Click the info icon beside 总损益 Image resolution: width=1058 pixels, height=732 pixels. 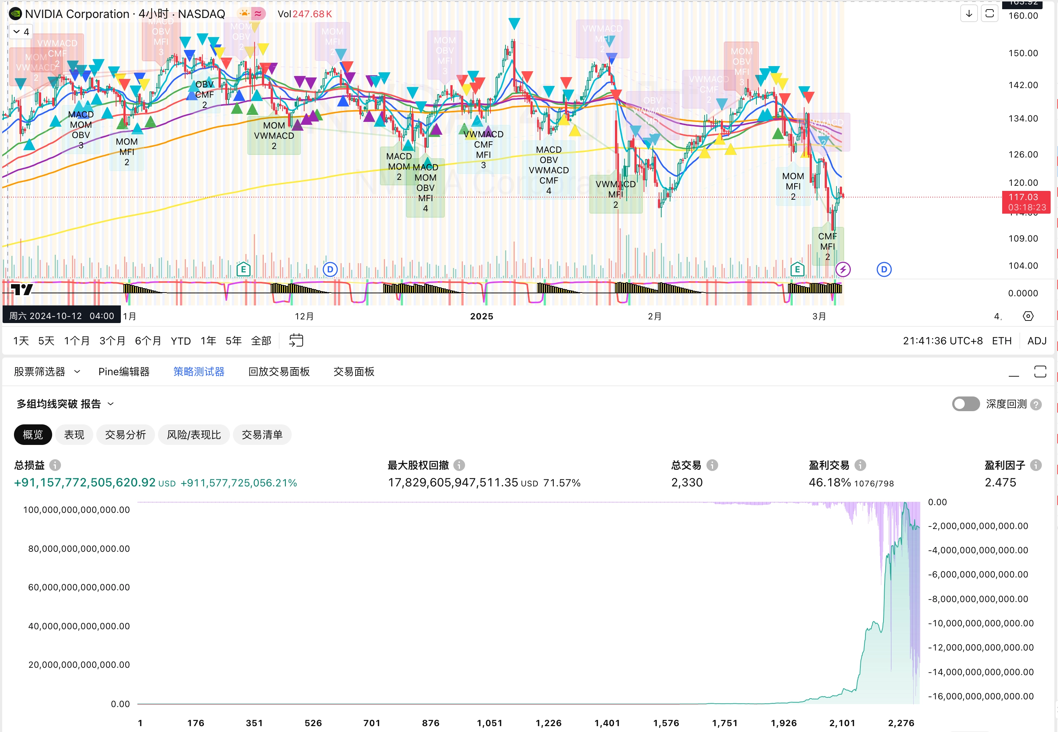55,465
